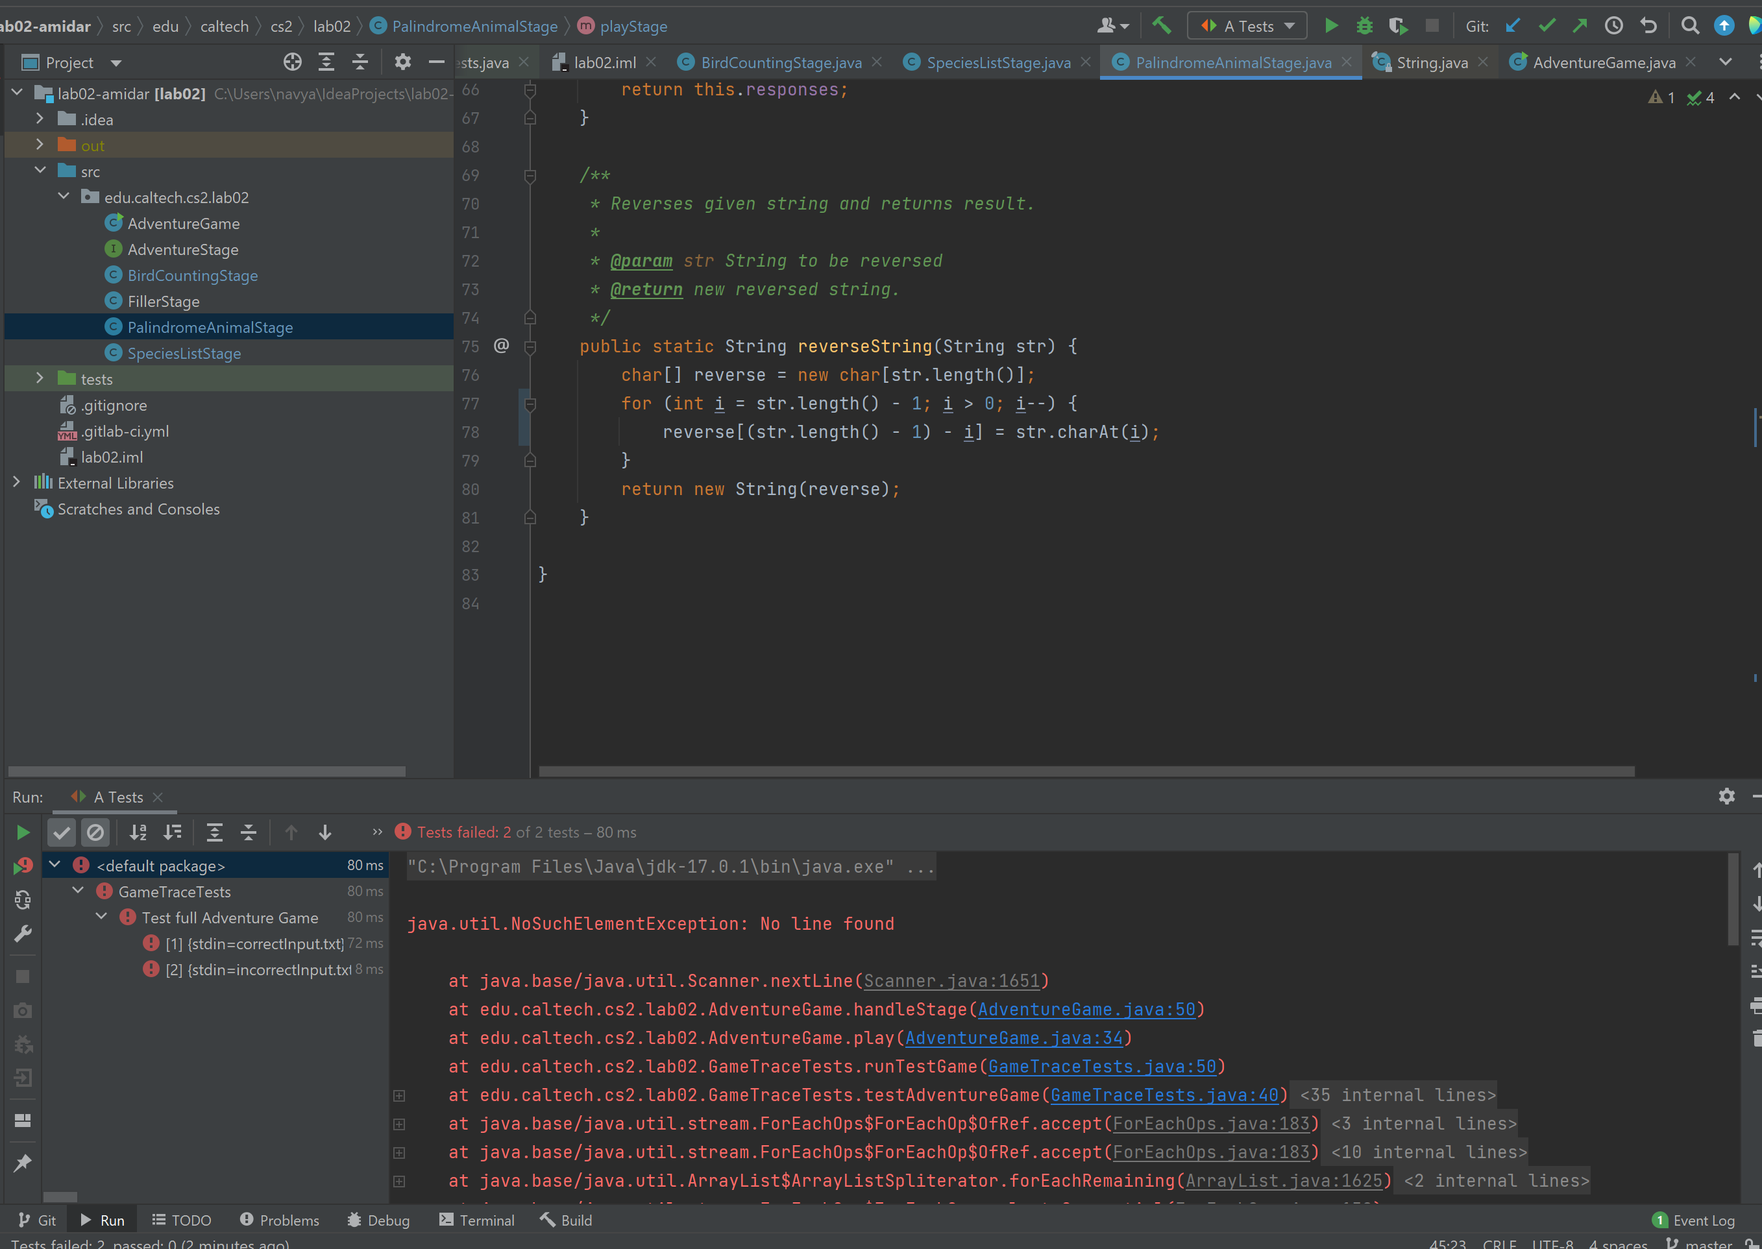1762x1249 pixels.
Task: Click the Debug bug icon in the top toolbar
Action: pyautogui.click(x=1364, y=26)
